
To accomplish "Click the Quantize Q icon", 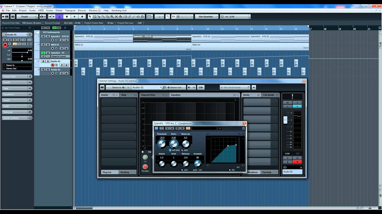I will [222, 17].
